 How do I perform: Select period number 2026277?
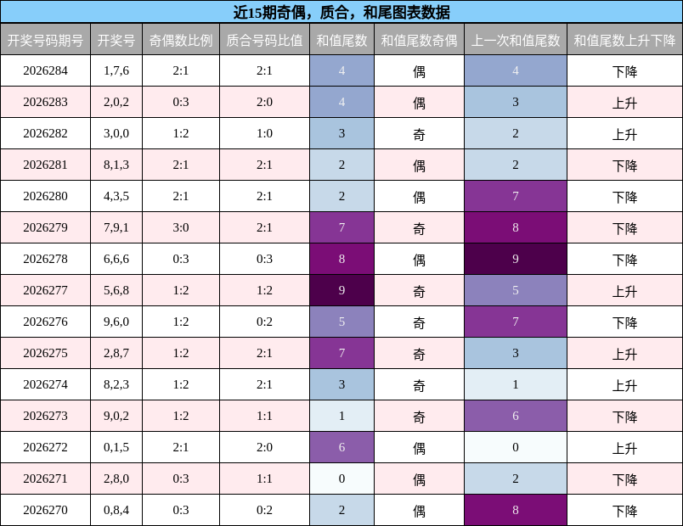pos(45,290)
